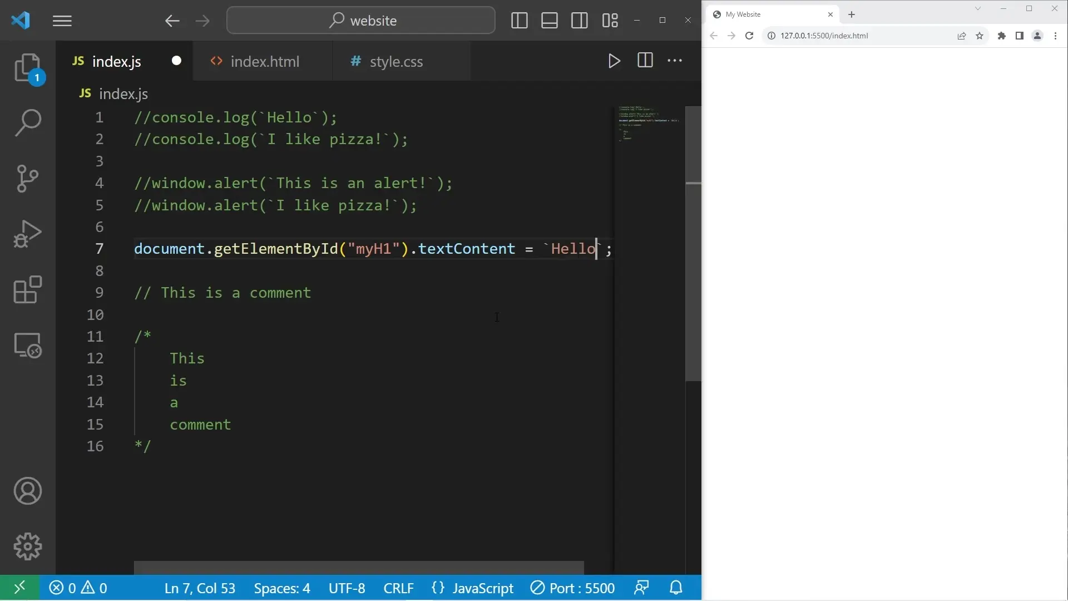Viewport: 1068px width, 601px height.
Task: Click the "myH1" string on line 7
Action: [373, 249]
